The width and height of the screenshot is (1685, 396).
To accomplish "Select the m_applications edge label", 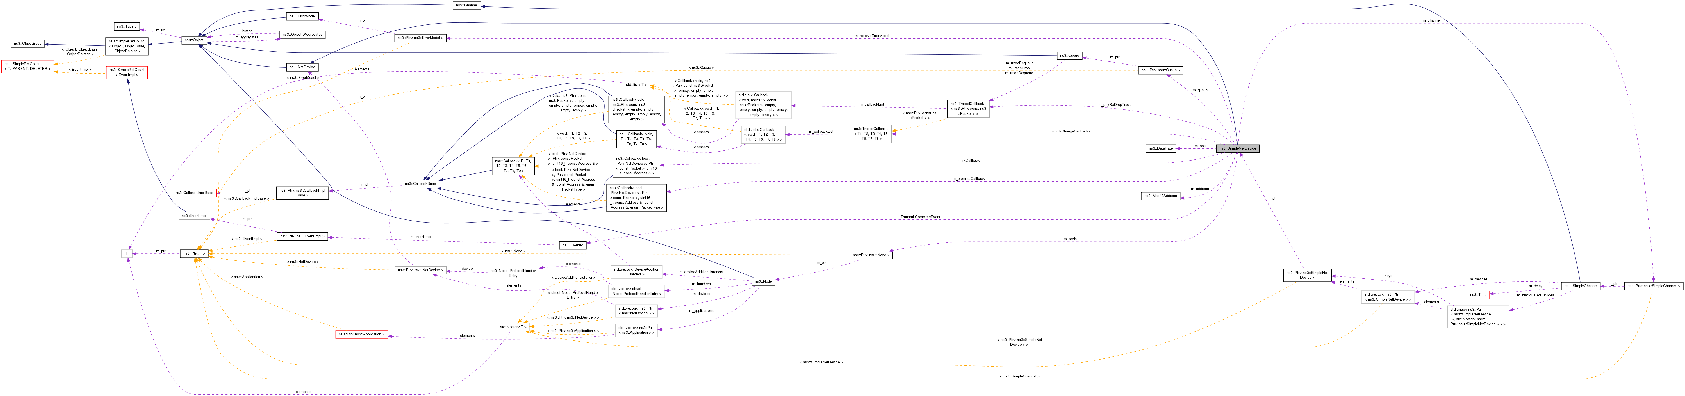I will pos(701,310).
